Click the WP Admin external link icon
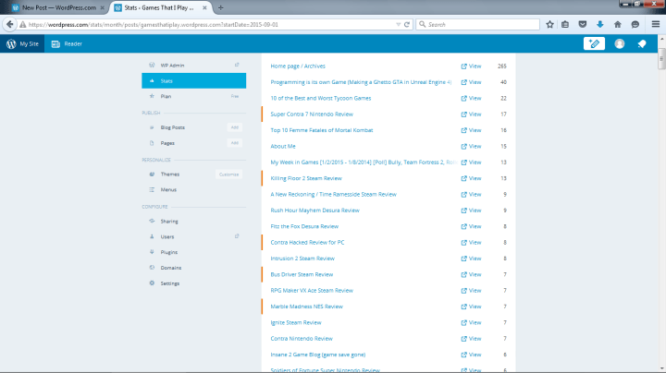666x373 pixels. [237, 65]
